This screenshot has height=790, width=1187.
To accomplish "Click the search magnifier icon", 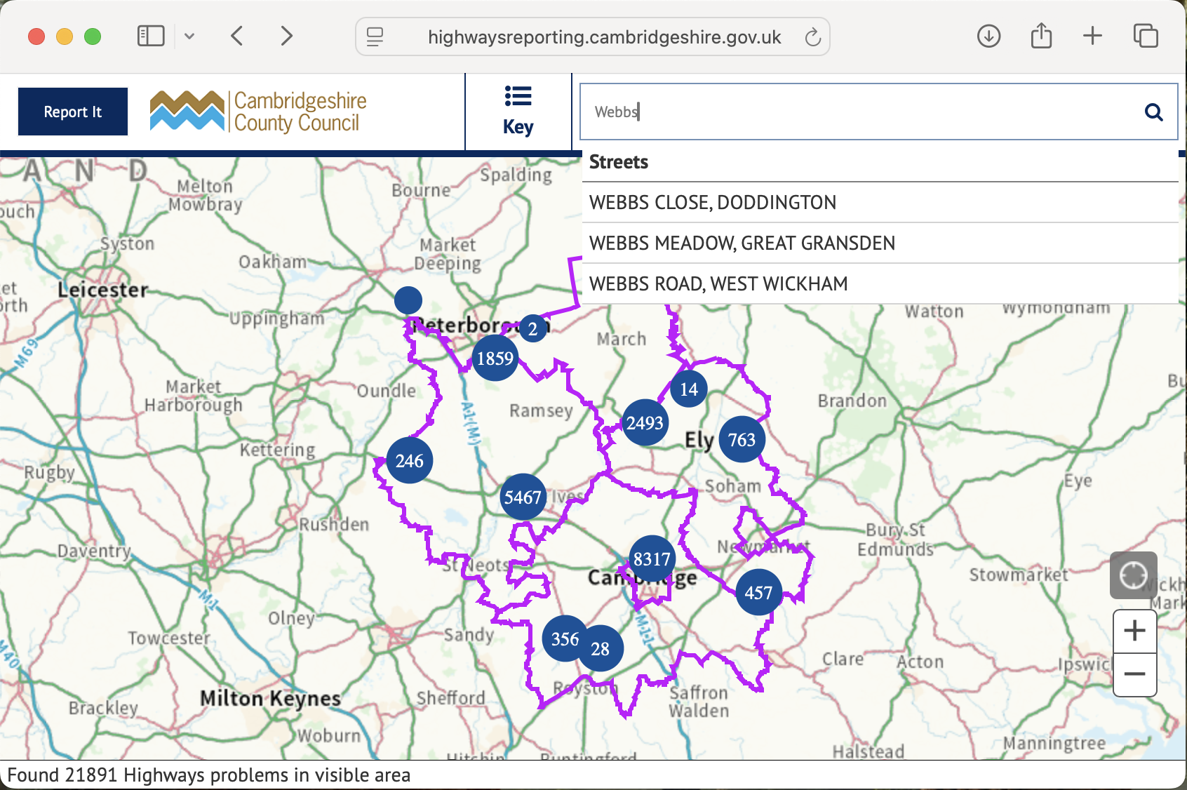I will (1153, 112).
